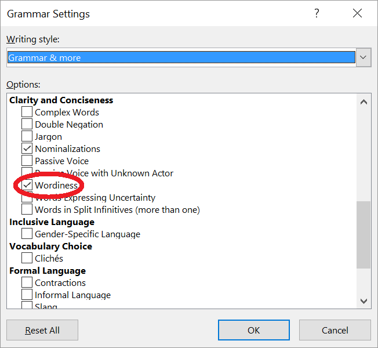Screen dimensions: 378x348
Task: Toggle the Passive Voice checkbox
Action: (27, 161)
